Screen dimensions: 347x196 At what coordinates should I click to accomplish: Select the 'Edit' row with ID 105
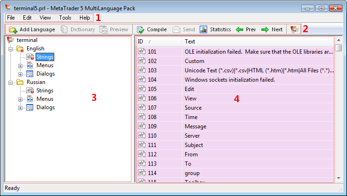coord(235,89)
